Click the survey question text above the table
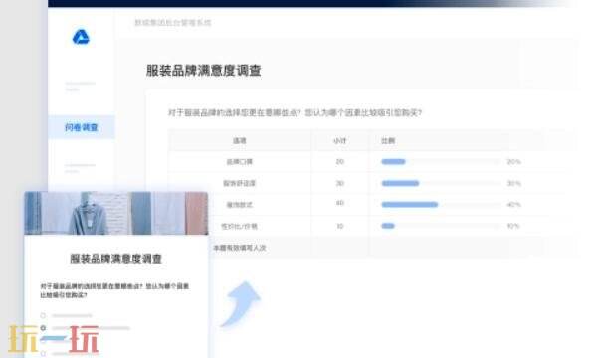The height and width of the screenshot is (358, 597). click(296, 113)
